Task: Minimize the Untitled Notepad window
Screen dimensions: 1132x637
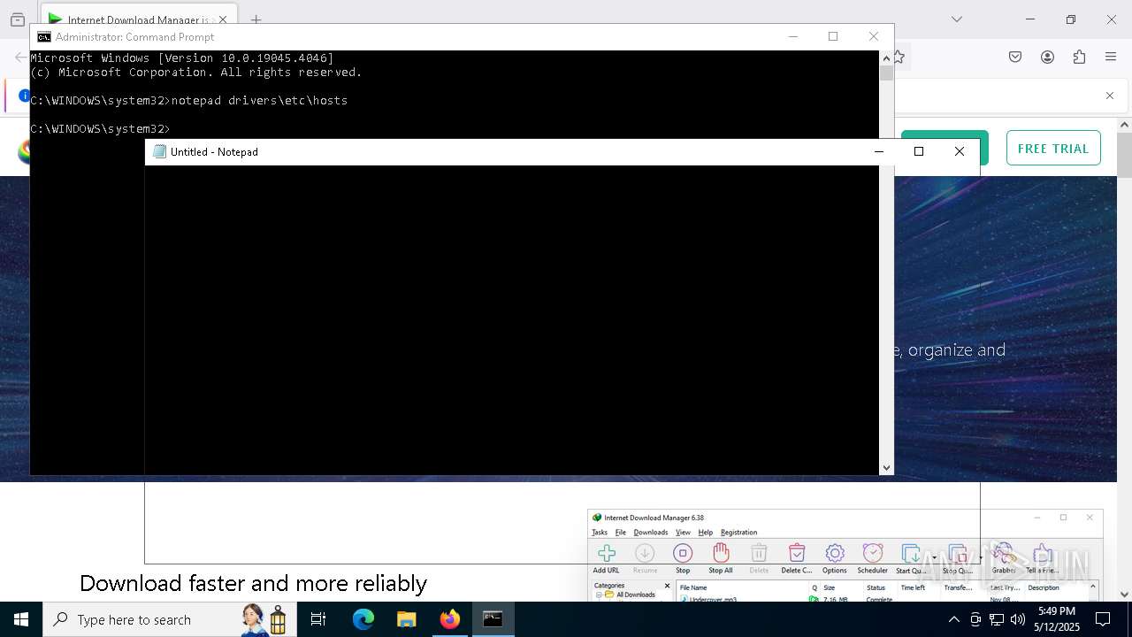Action: tap(879, 151)
